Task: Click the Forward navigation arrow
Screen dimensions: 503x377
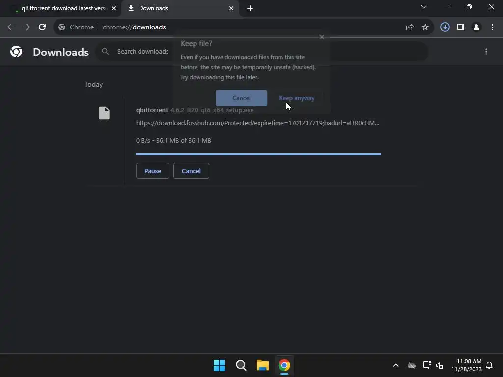Action: (x=27, y=27)
